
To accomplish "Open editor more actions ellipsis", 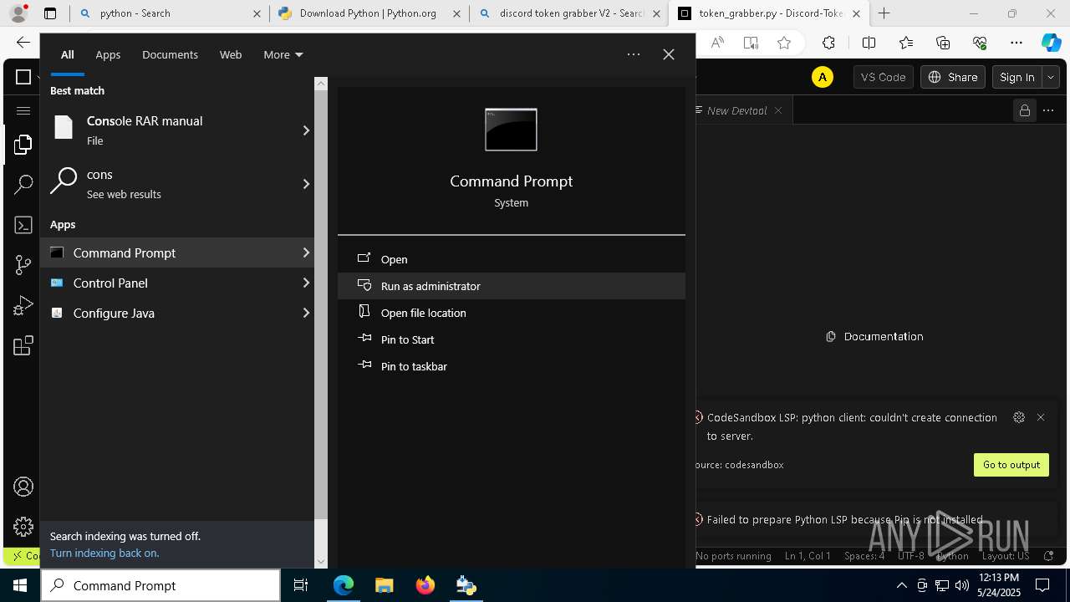I will coord(1048,110).
